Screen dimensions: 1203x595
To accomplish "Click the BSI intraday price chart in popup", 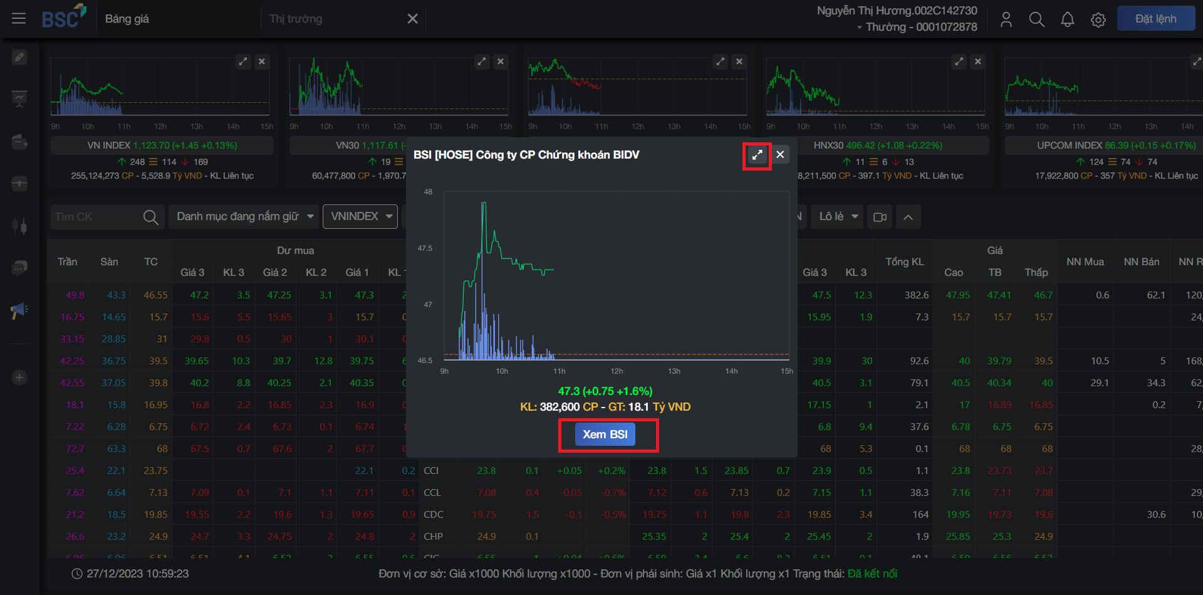I will pos(617,276).
